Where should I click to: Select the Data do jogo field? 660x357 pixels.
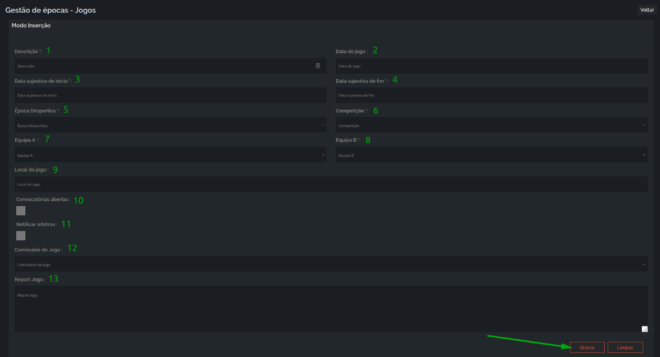[x=491, y=66]
